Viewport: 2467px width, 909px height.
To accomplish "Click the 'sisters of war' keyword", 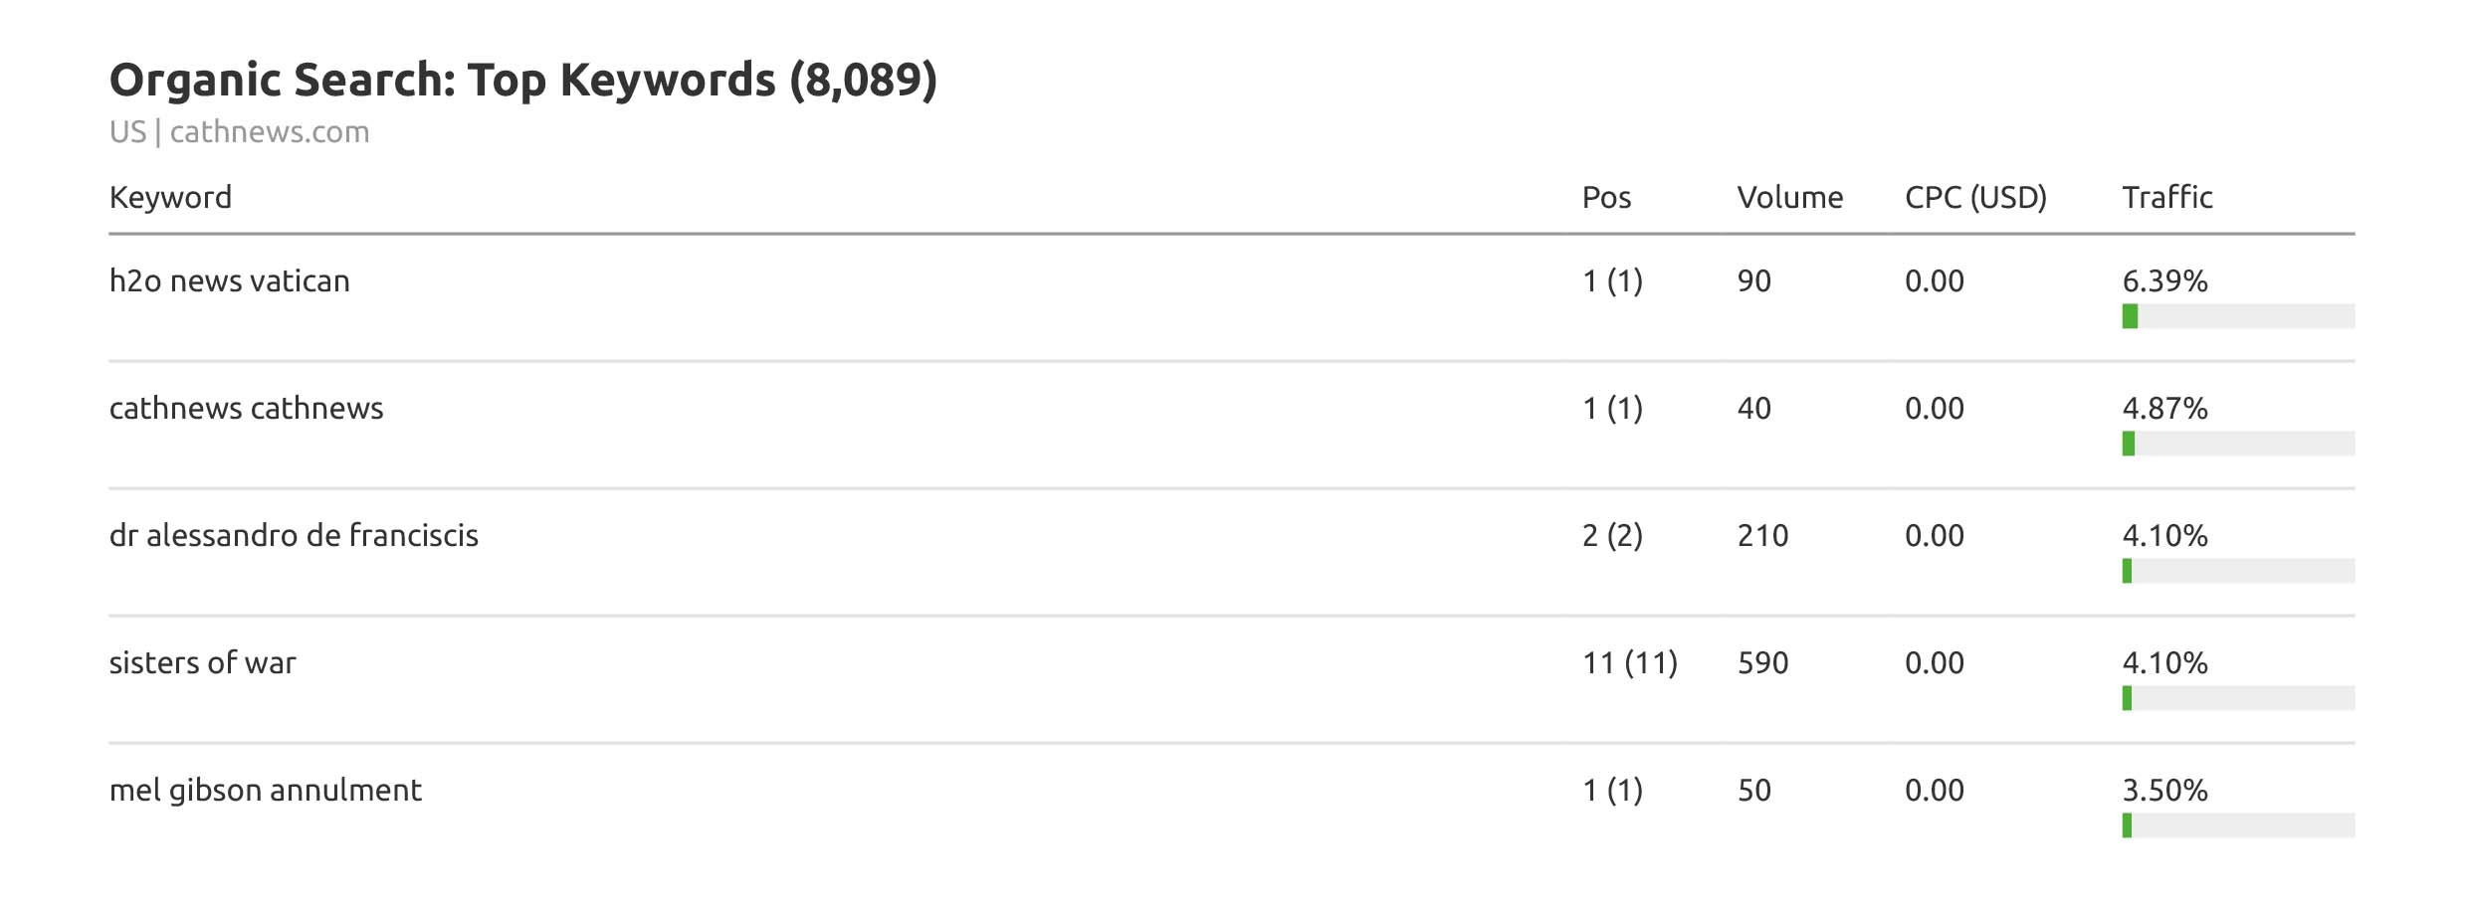I will [202, 663].
